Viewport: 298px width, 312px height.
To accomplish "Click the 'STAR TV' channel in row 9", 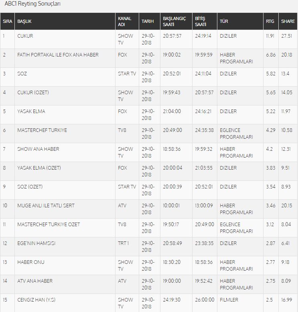I will click(127, 187).
